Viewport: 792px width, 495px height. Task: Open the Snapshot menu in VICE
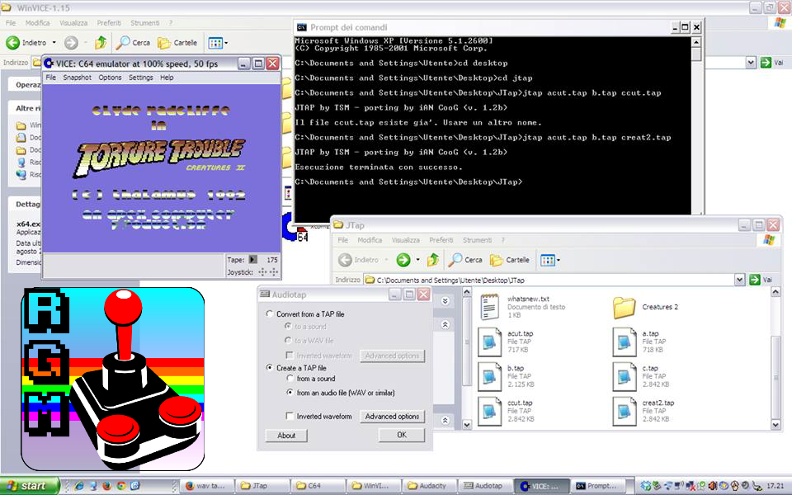(x=78, y=78)
